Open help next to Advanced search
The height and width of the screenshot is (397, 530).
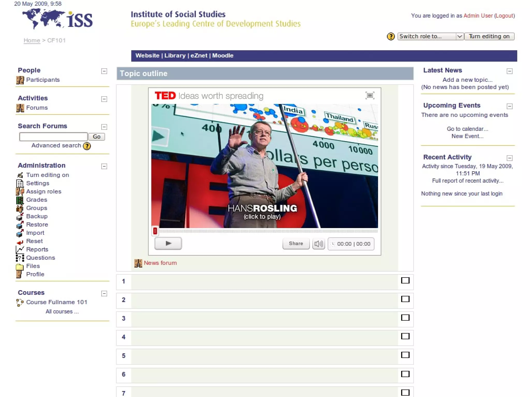[x=87, y=146]
